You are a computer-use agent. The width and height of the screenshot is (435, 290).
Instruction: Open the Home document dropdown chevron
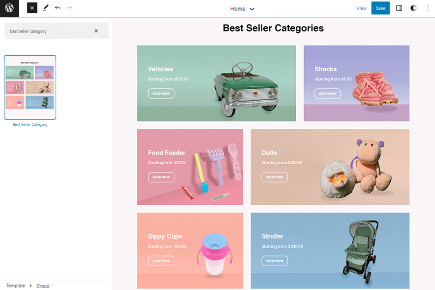click(x=251, y=8)
